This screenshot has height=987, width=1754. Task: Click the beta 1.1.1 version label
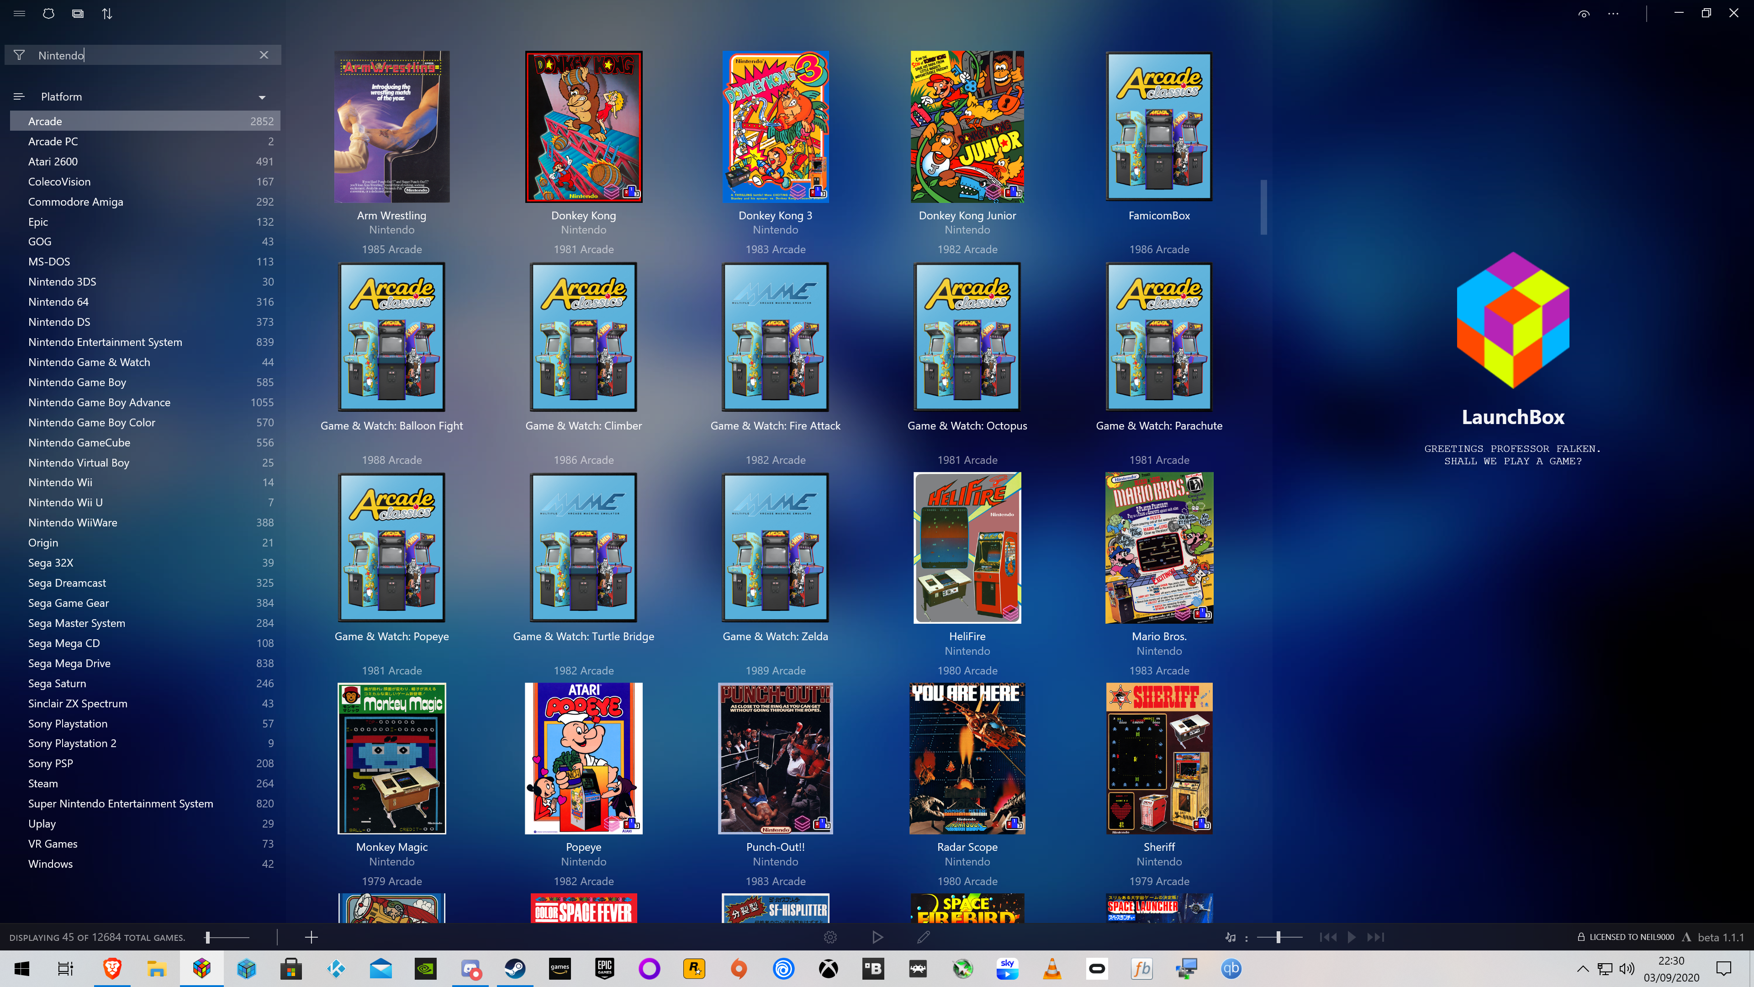(x=1721, y=938)
